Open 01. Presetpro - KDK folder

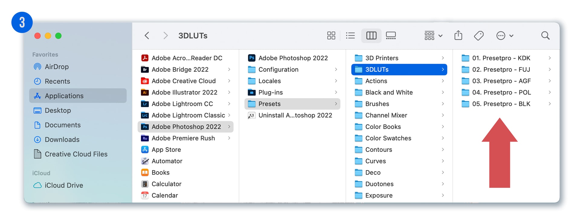click(x=506, y=58)
